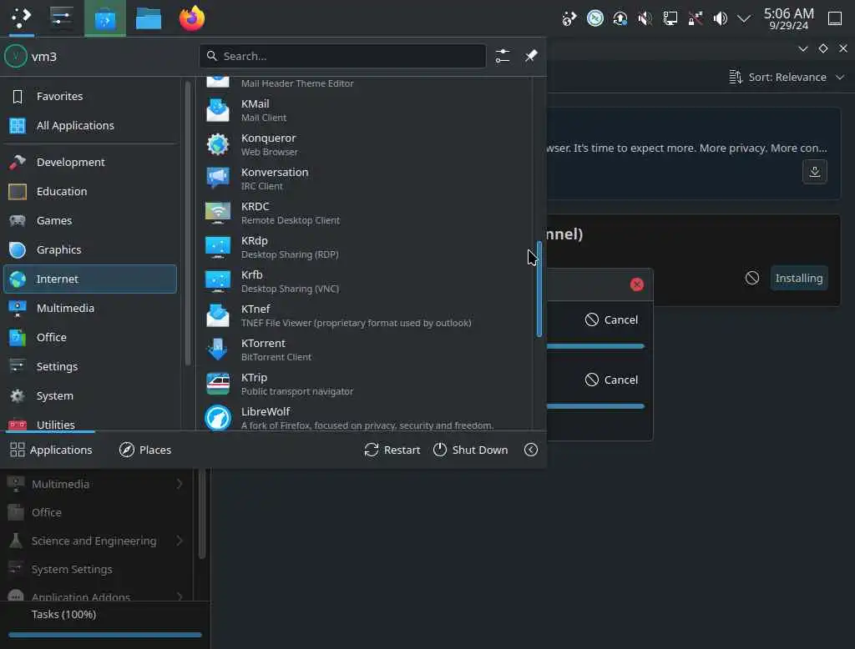The height and width of the screenshot is (649, 855).
Task: Click the browser card download install icon
Action: click(x=815, y=172)
